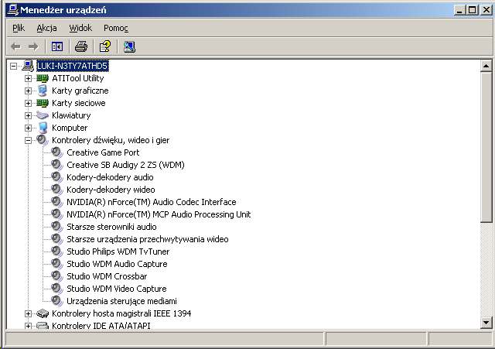
Task: Select Studio WDM Video Capture
Action: click(x=117, y=289)
